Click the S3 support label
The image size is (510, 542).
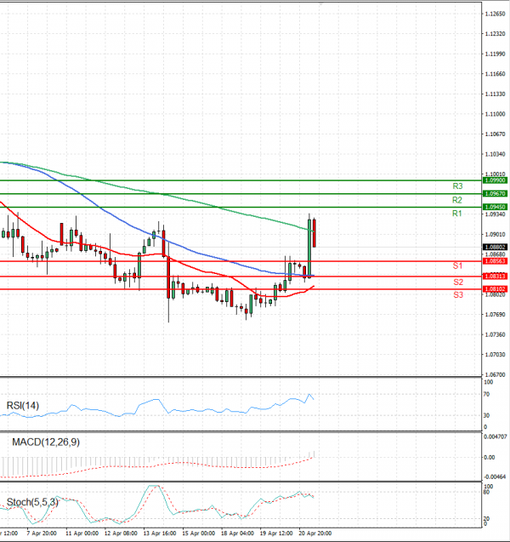[458, 295]
